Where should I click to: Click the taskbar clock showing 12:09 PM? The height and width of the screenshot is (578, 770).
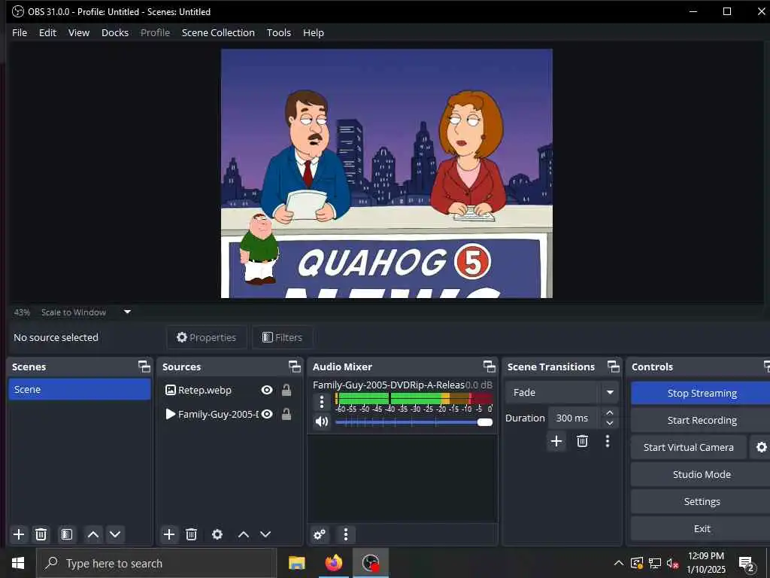click(x=705, y=563)
